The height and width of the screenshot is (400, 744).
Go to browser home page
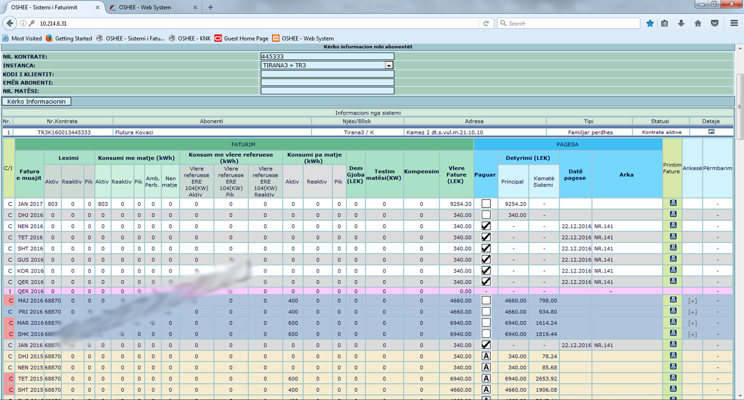point(698,23)
